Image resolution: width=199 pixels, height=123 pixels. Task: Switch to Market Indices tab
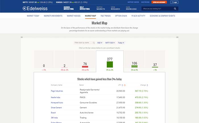(x=74, y=16)
